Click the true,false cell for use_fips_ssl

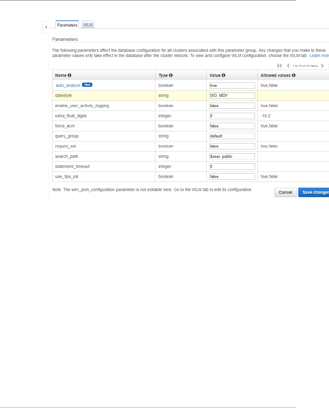tap(293, 176)
